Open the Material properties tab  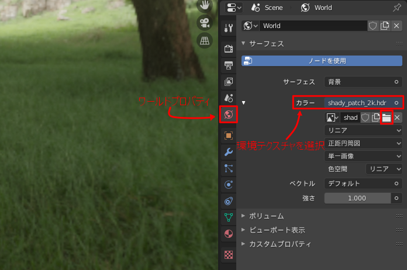[229, 234]
